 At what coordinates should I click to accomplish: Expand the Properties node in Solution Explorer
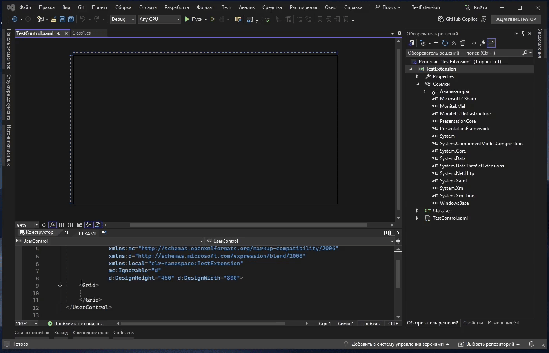pos(418,76)
